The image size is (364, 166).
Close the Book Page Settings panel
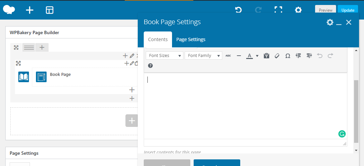349,22
